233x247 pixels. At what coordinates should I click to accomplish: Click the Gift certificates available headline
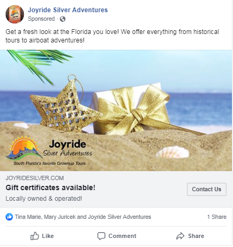click(x=50, y=188)
